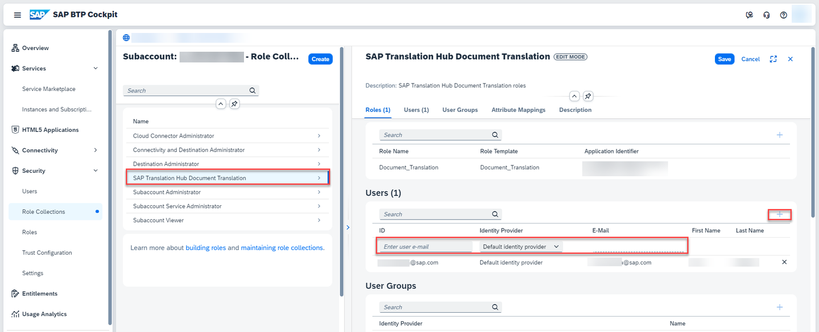
Task: Expand the Connectivity section chevron
Action: 96,150
